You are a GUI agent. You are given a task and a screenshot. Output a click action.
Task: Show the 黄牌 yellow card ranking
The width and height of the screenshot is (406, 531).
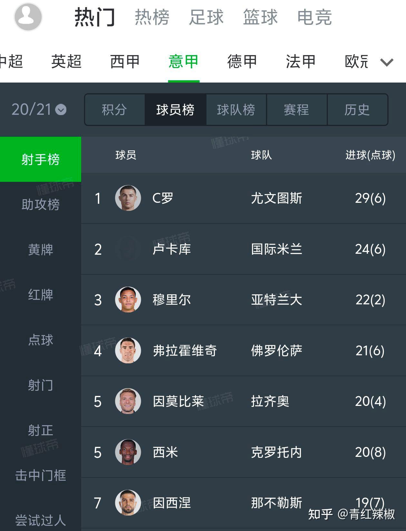pos(41,250)
